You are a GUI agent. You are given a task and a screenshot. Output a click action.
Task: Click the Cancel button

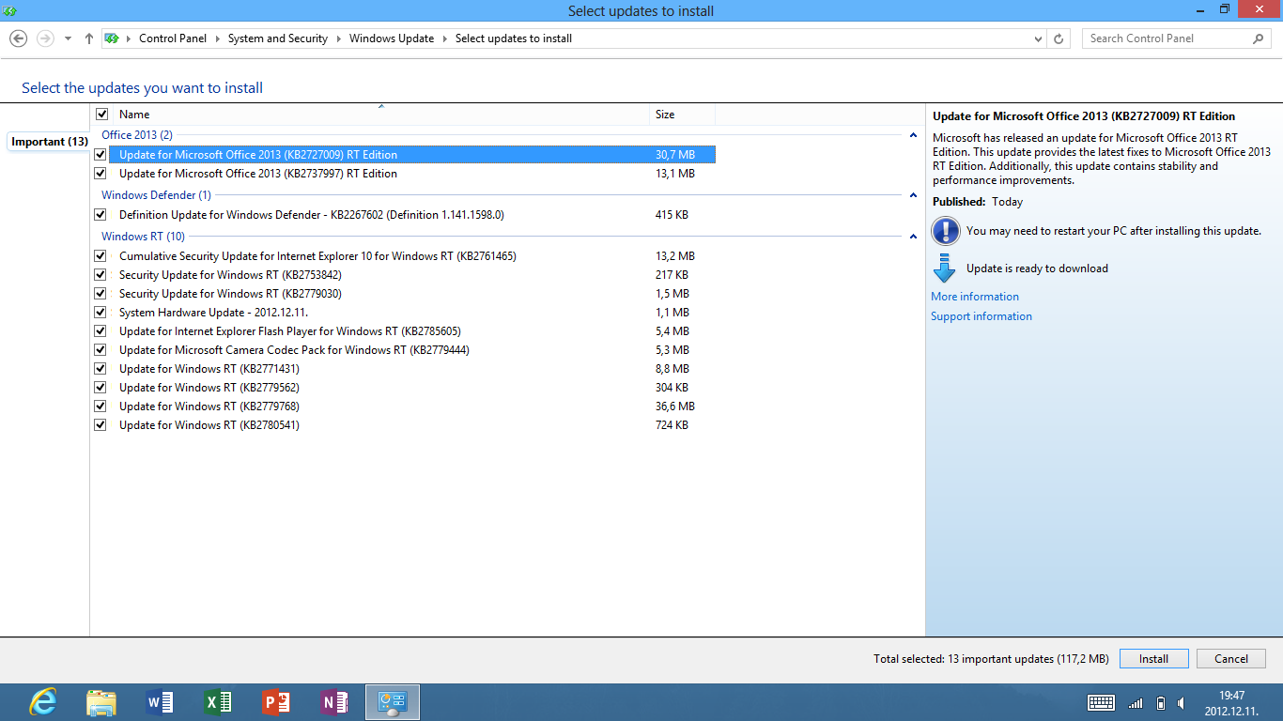1231,659
